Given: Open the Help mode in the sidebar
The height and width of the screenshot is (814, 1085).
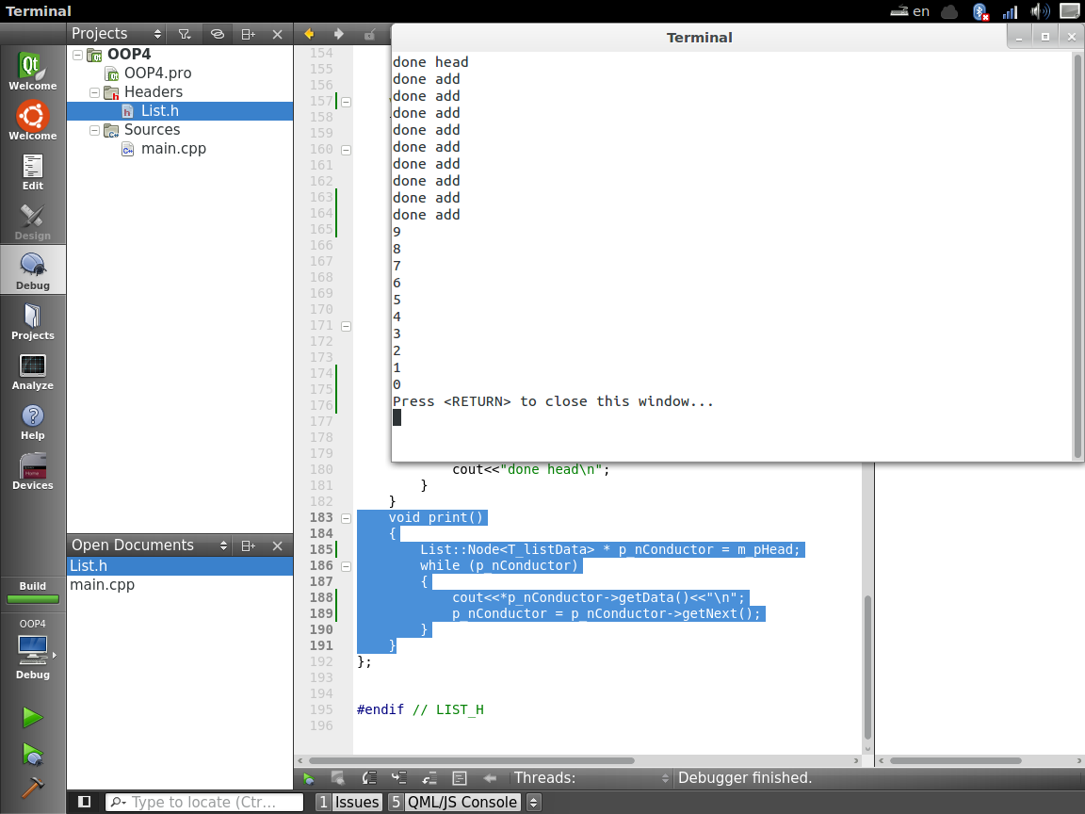Looking at the screenshot, I should (x=33, y=422).
